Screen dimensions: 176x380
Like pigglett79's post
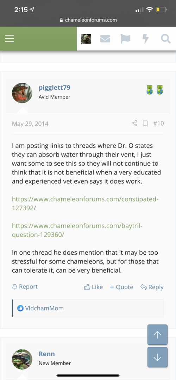pos(93,287)
